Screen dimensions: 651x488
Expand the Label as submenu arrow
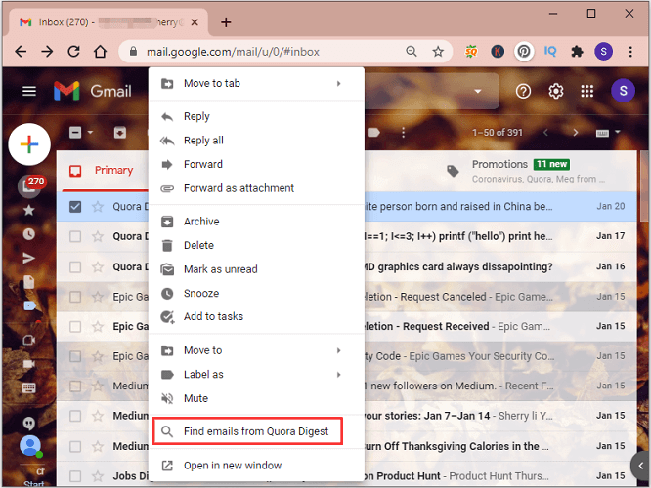(339, 375)
